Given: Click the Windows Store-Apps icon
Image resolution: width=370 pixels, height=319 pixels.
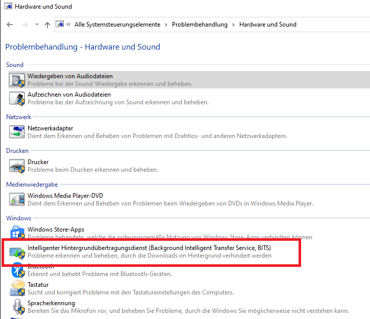Looking at the screenshot, I should coord(17,232).
